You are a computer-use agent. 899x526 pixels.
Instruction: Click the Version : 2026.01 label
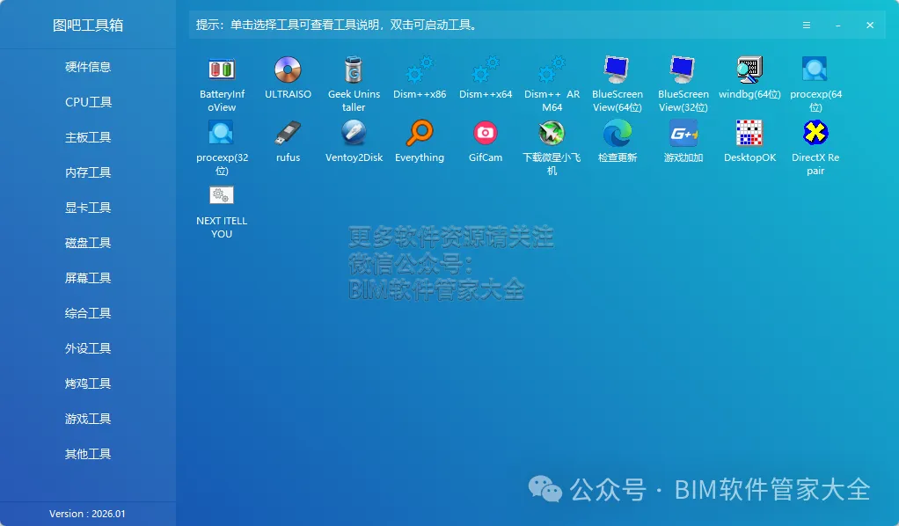(x=87, y=514)
